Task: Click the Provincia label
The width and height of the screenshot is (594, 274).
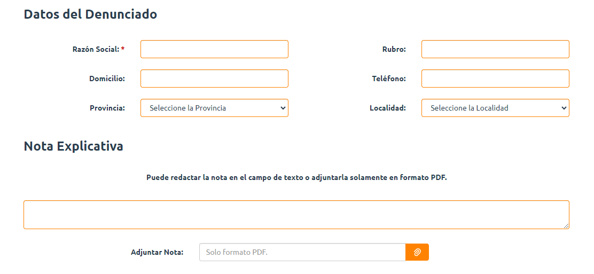Action: [107, 108]
